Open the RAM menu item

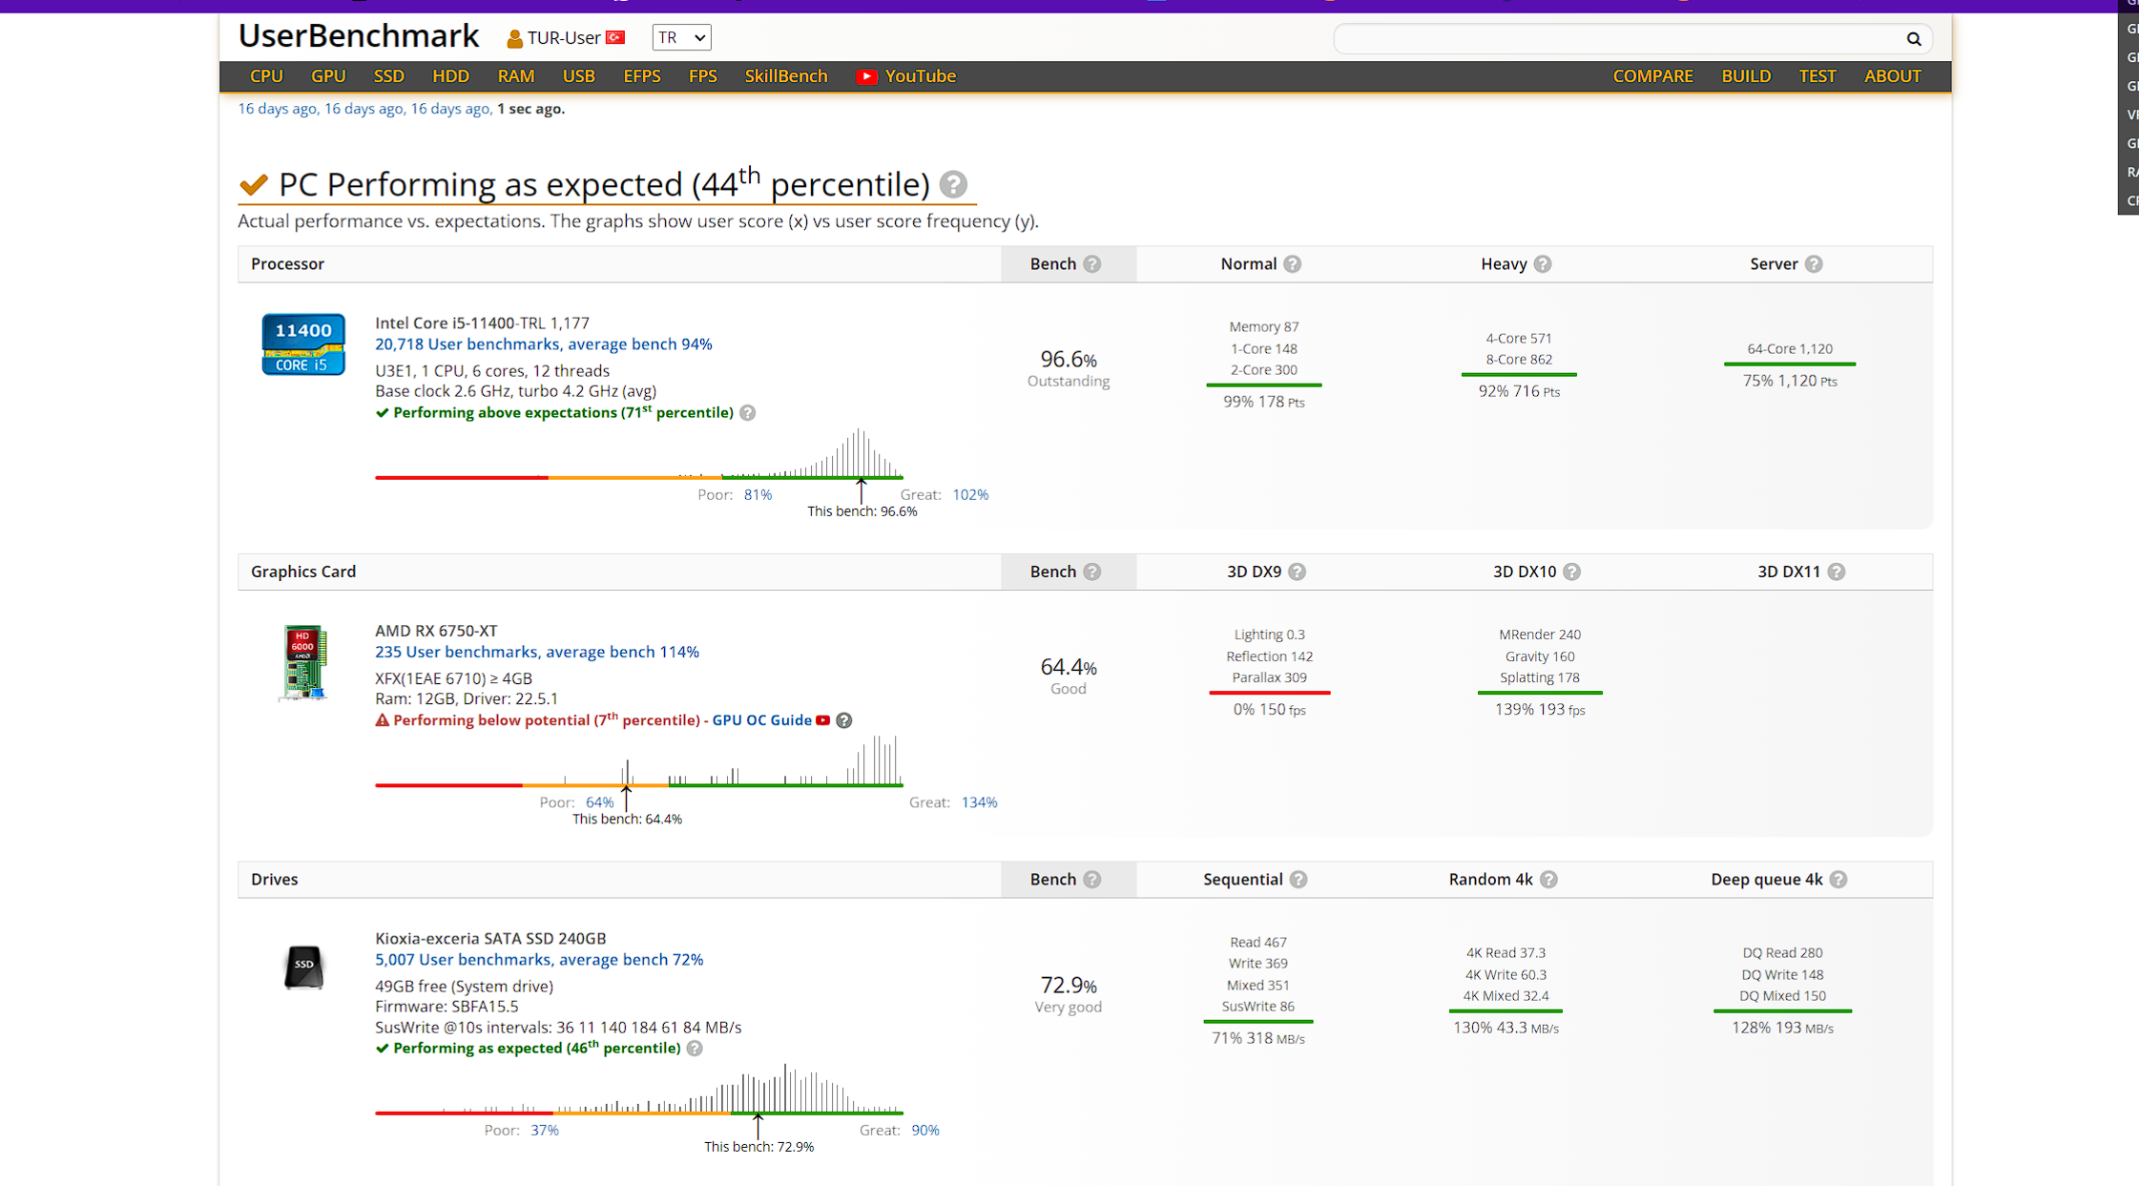point(516,76)
